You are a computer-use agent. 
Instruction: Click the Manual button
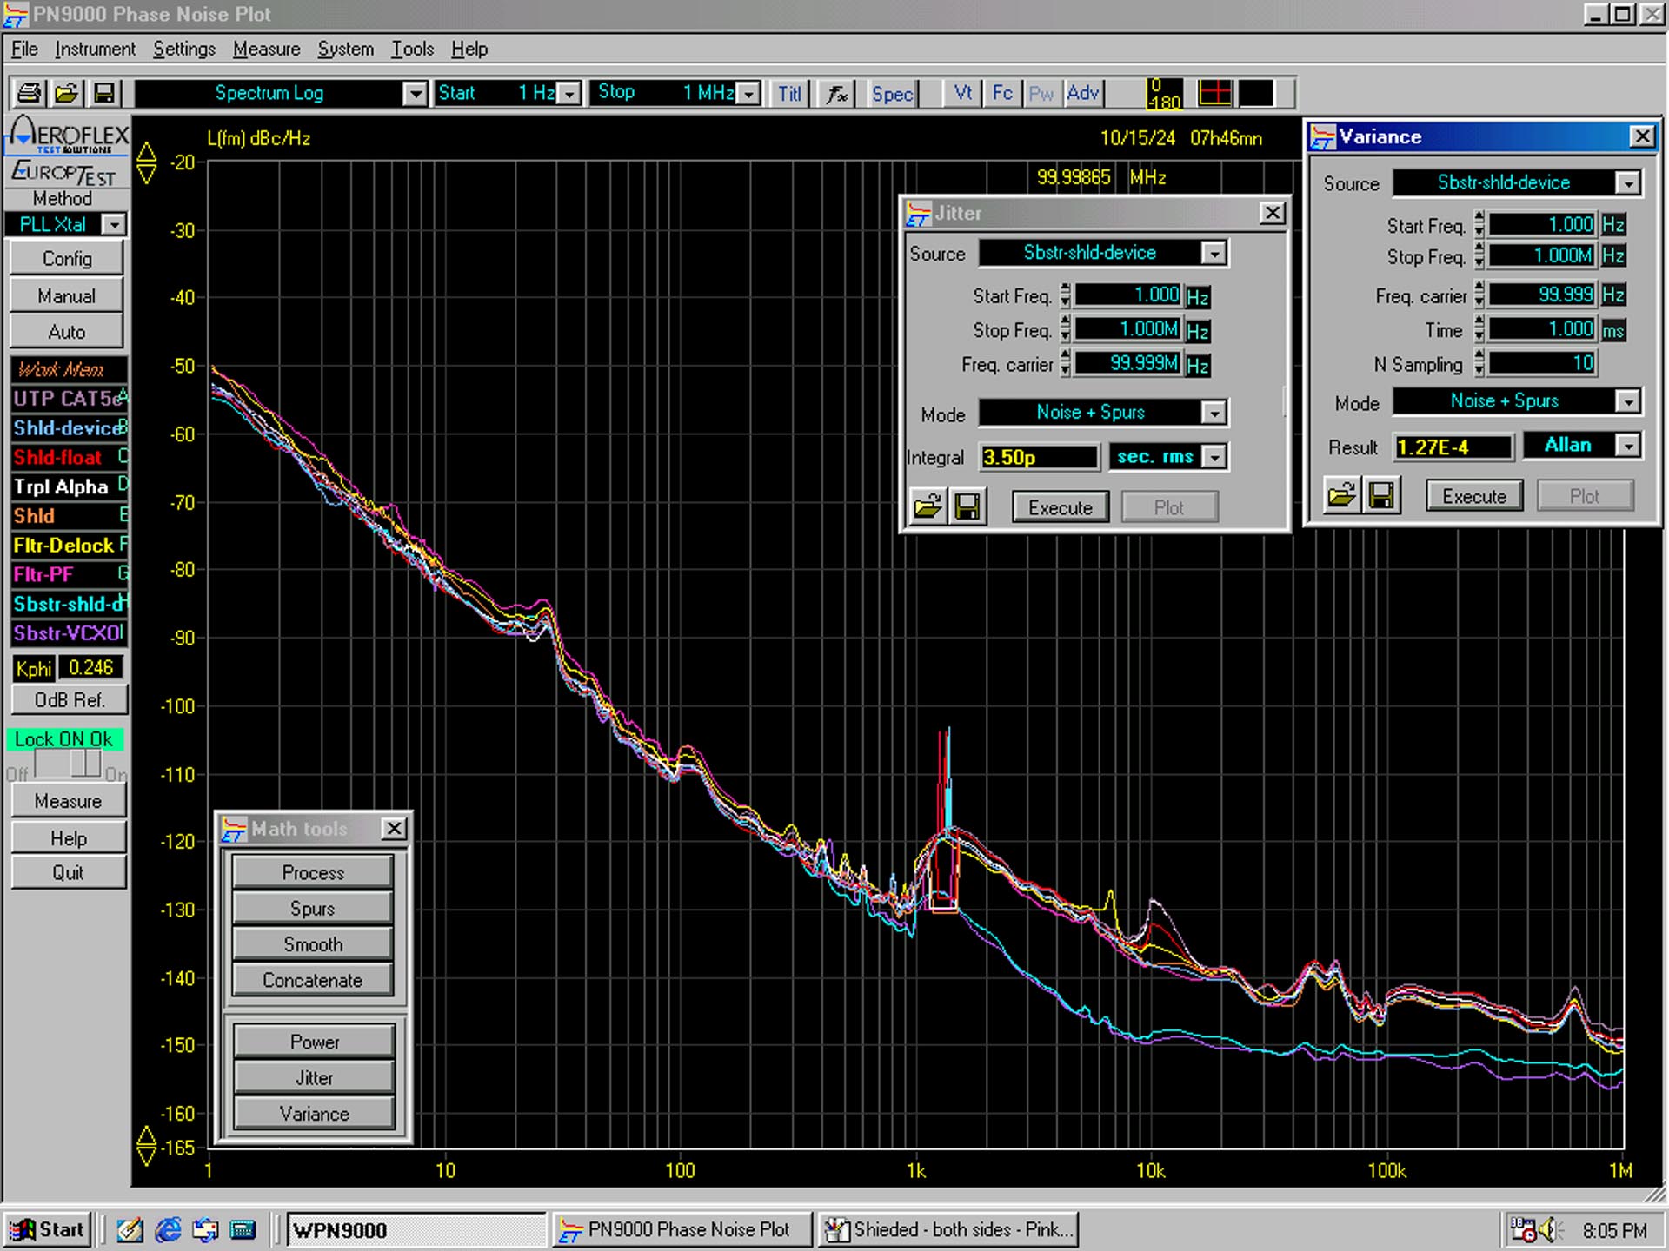pyautogui.click(x=67, y=296)
